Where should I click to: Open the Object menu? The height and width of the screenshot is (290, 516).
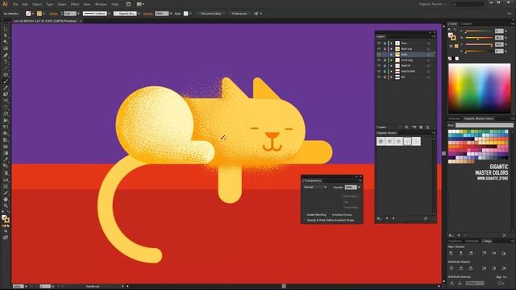pyautogui.click(x=37, y=4)
